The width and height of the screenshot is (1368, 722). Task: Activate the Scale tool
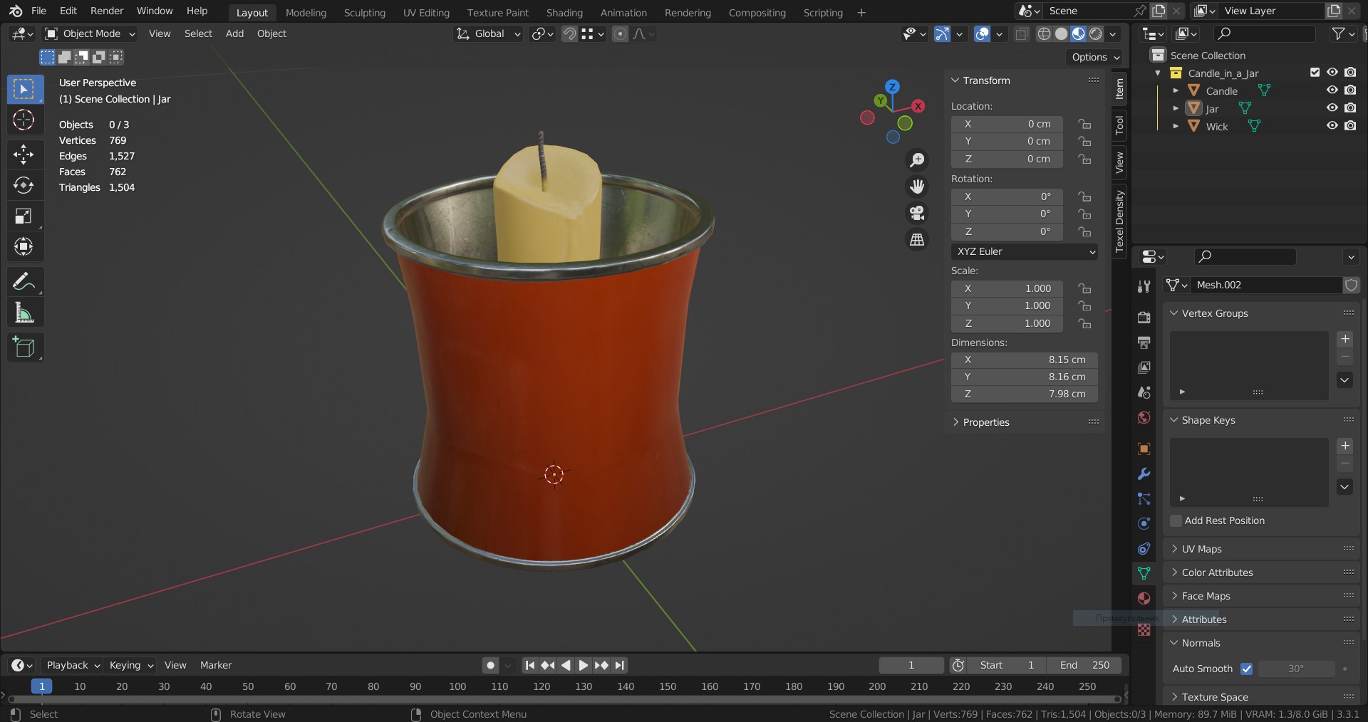(x=24, y=216)
